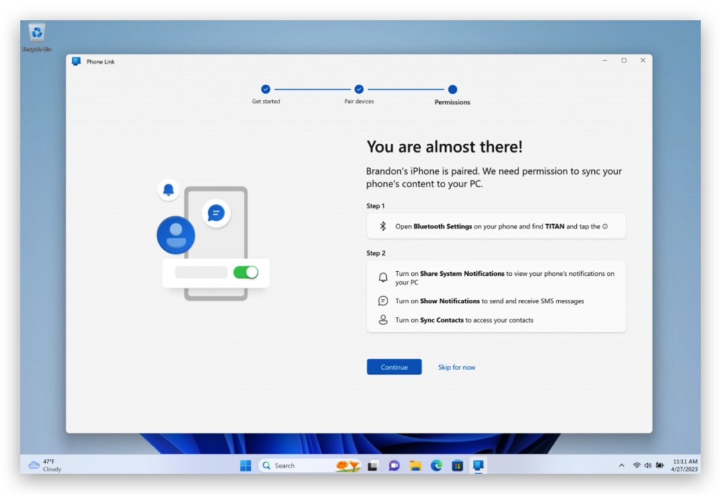Click the Phone Link title bar app icon
Screen dimensions: 721x494
tap(76, 61)
